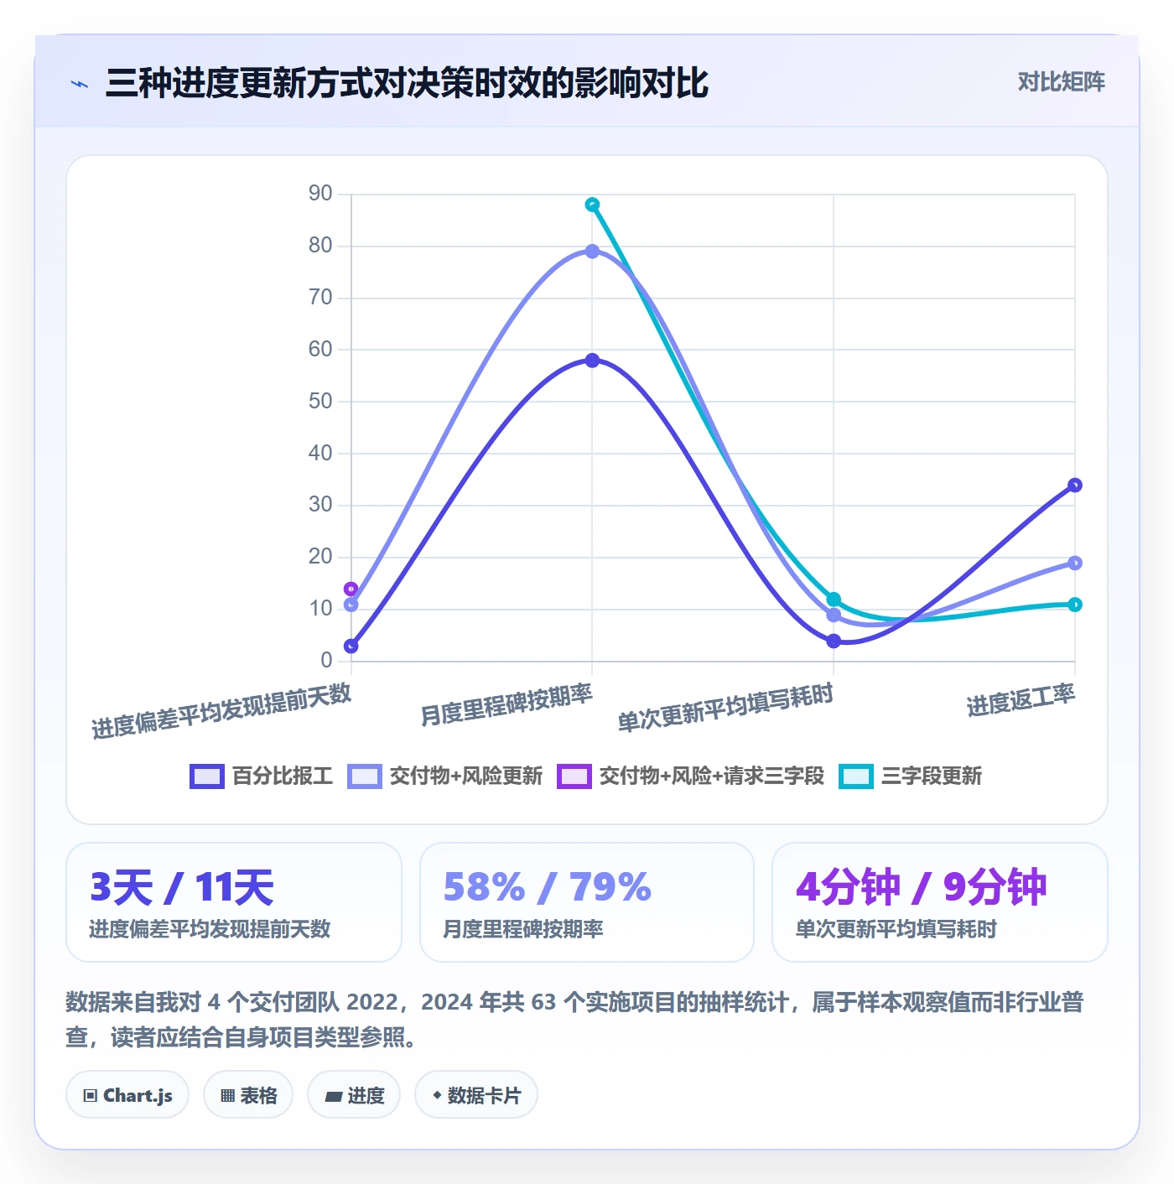1174x1184 pixels.
Task: Click the 4分钟 / 9分钟 stat card value
Action: pyautogui.click(x=921, y=887)
